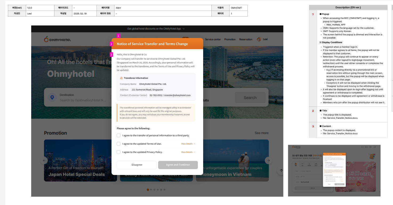This screenshot has width=393, height=205.
Task: Click the 'Description (EN ver.)' panel header
Action: (x=348, y=7)
